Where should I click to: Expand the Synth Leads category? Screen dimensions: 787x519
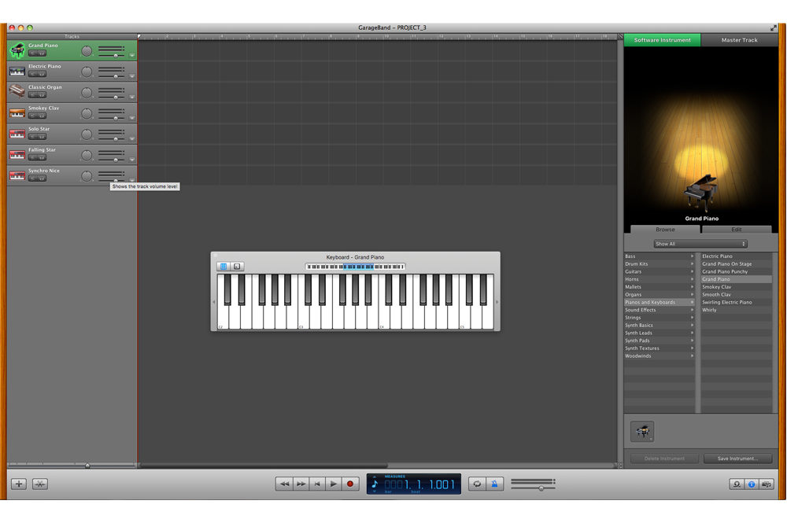660,333
